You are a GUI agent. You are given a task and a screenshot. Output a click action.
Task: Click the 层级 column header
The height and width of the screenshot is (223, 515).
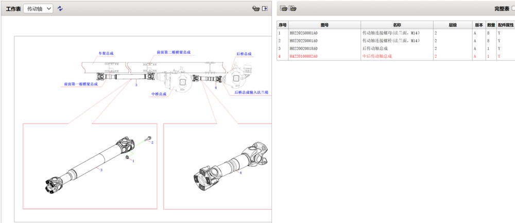coord(452,25)
